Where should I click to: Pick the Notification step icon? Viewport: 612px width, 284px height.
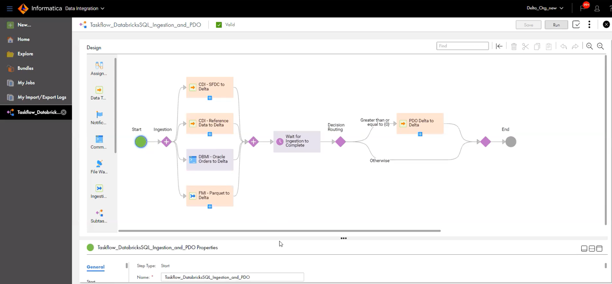[x=99, y=115]
